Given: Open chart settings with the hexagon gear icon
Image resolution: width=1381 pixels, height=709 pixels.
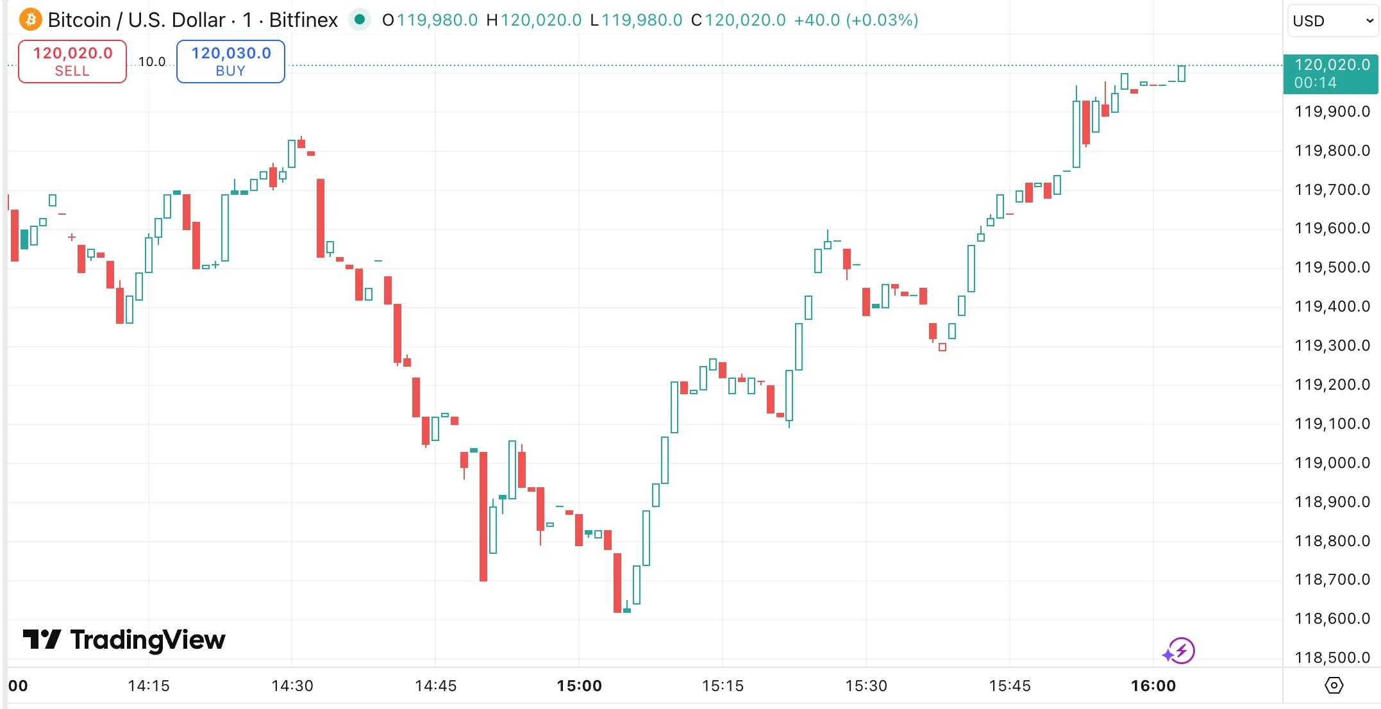Looking at the screenshot, I should point(1335,685).
